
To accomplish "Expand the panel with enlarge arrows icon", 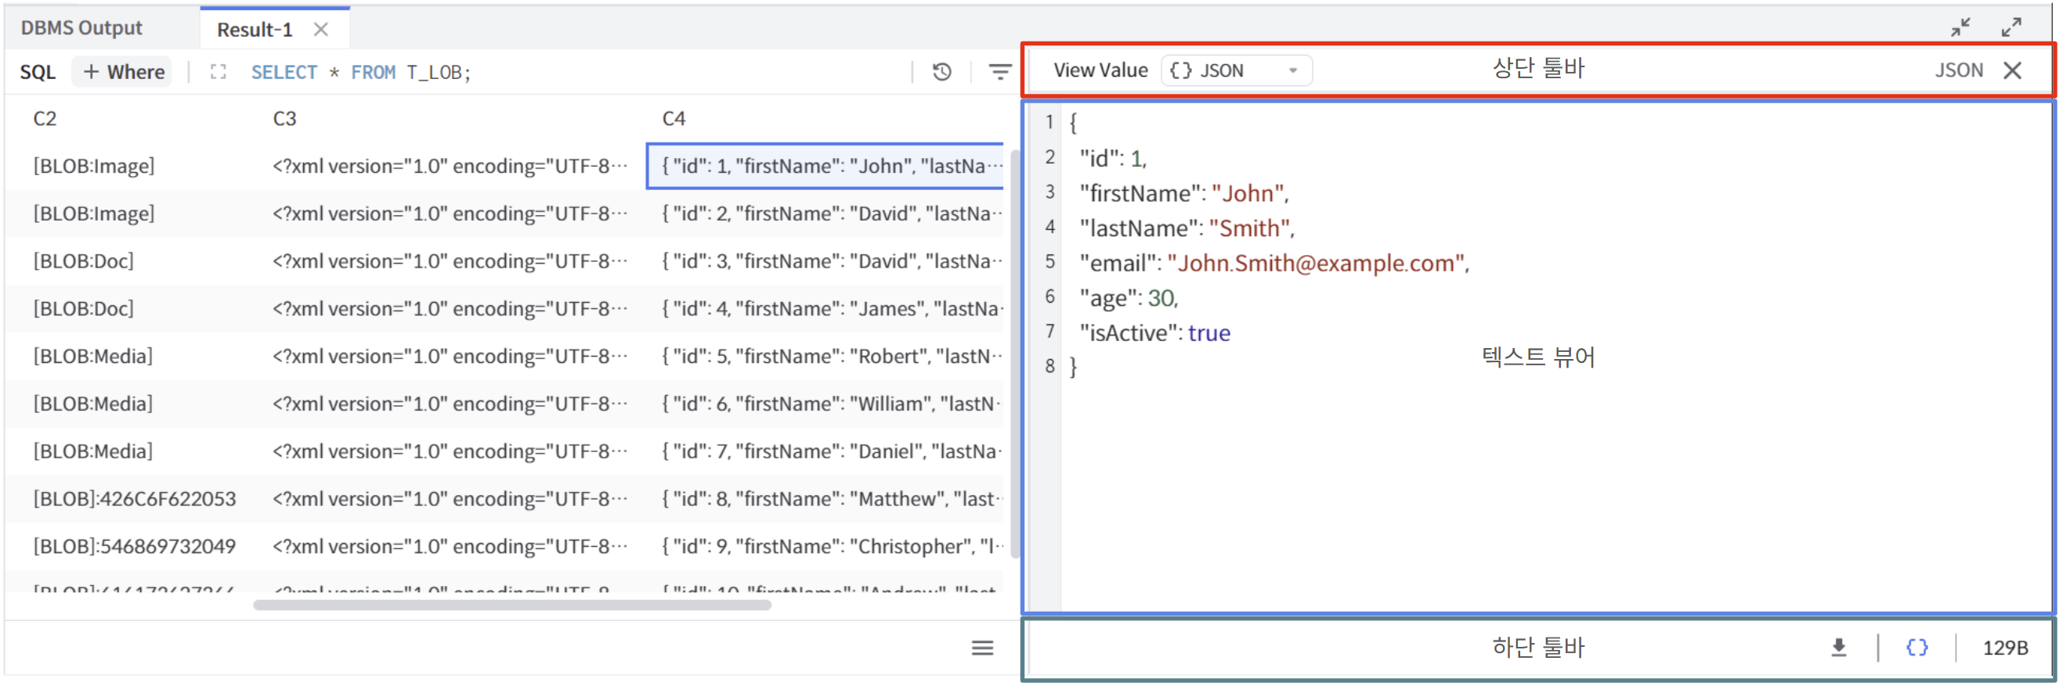I will point(2011,27).
